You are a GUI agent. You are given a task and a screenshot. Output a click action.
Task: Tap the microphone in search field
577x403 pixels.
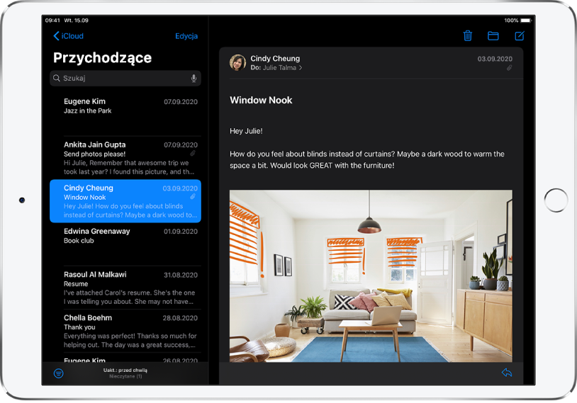[194, 78]
